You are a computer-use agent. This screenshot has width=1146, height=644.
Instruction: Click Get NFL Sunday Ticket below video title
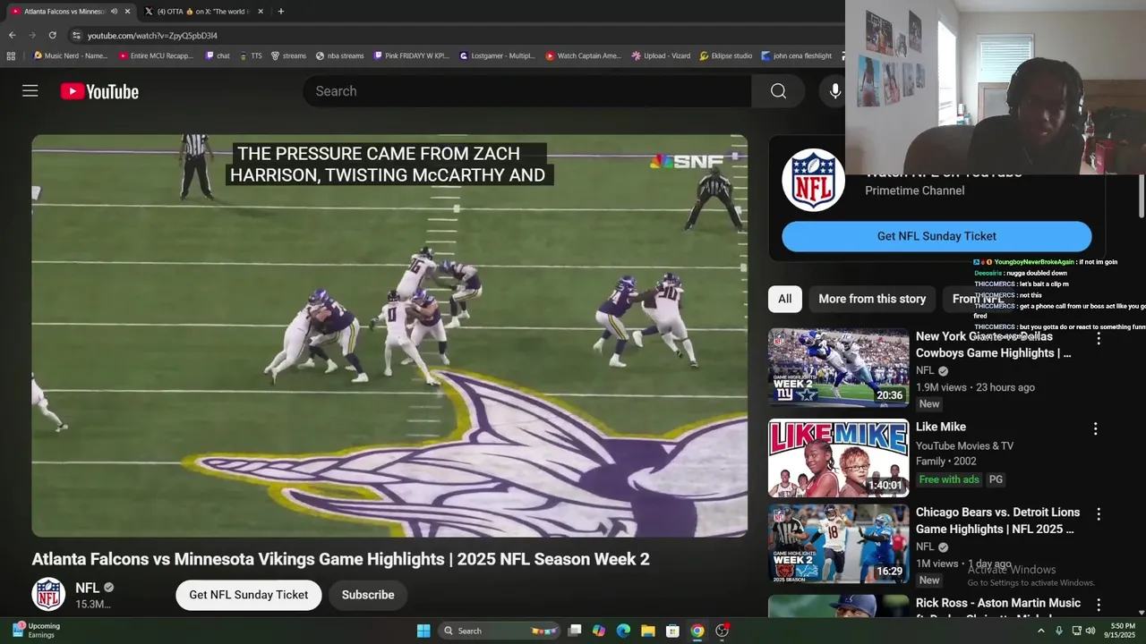tap(248, 595)
